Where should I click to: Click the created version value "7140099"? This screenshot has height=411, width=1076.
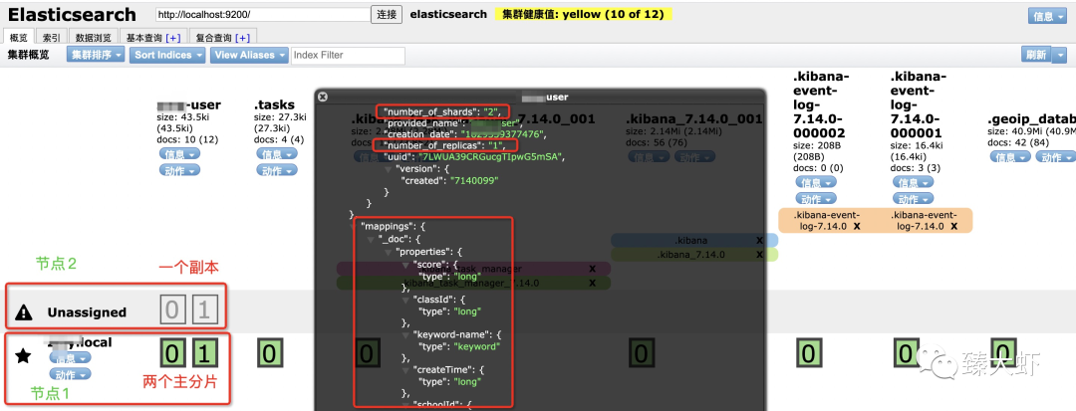pos(473,181)
